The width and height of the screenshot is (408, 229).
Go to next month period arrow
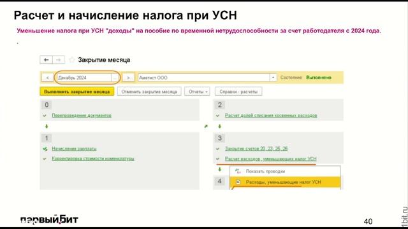[128, 78]
